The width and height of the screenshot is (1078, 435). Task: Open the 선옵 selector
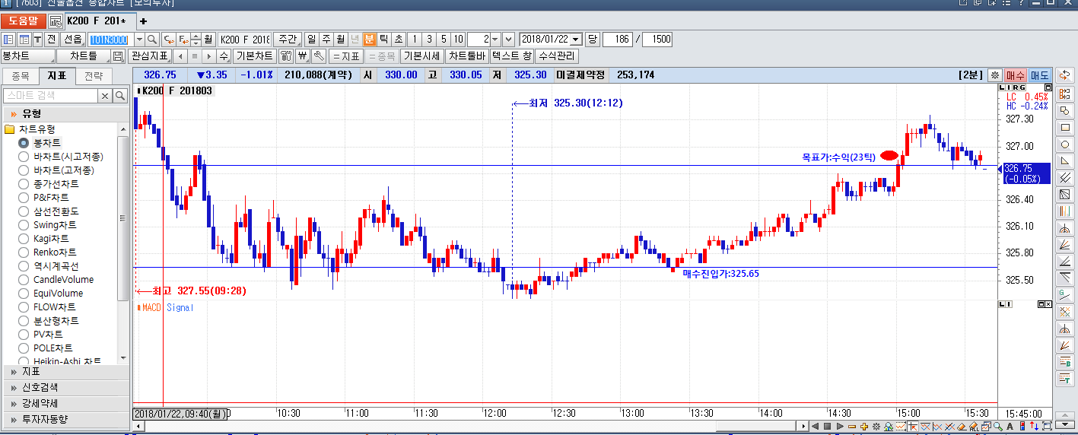coord(73,39)
